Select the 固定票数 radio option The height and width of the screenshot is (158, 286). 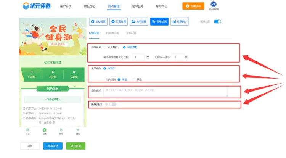pyautogui.click(x=105, y=47)
